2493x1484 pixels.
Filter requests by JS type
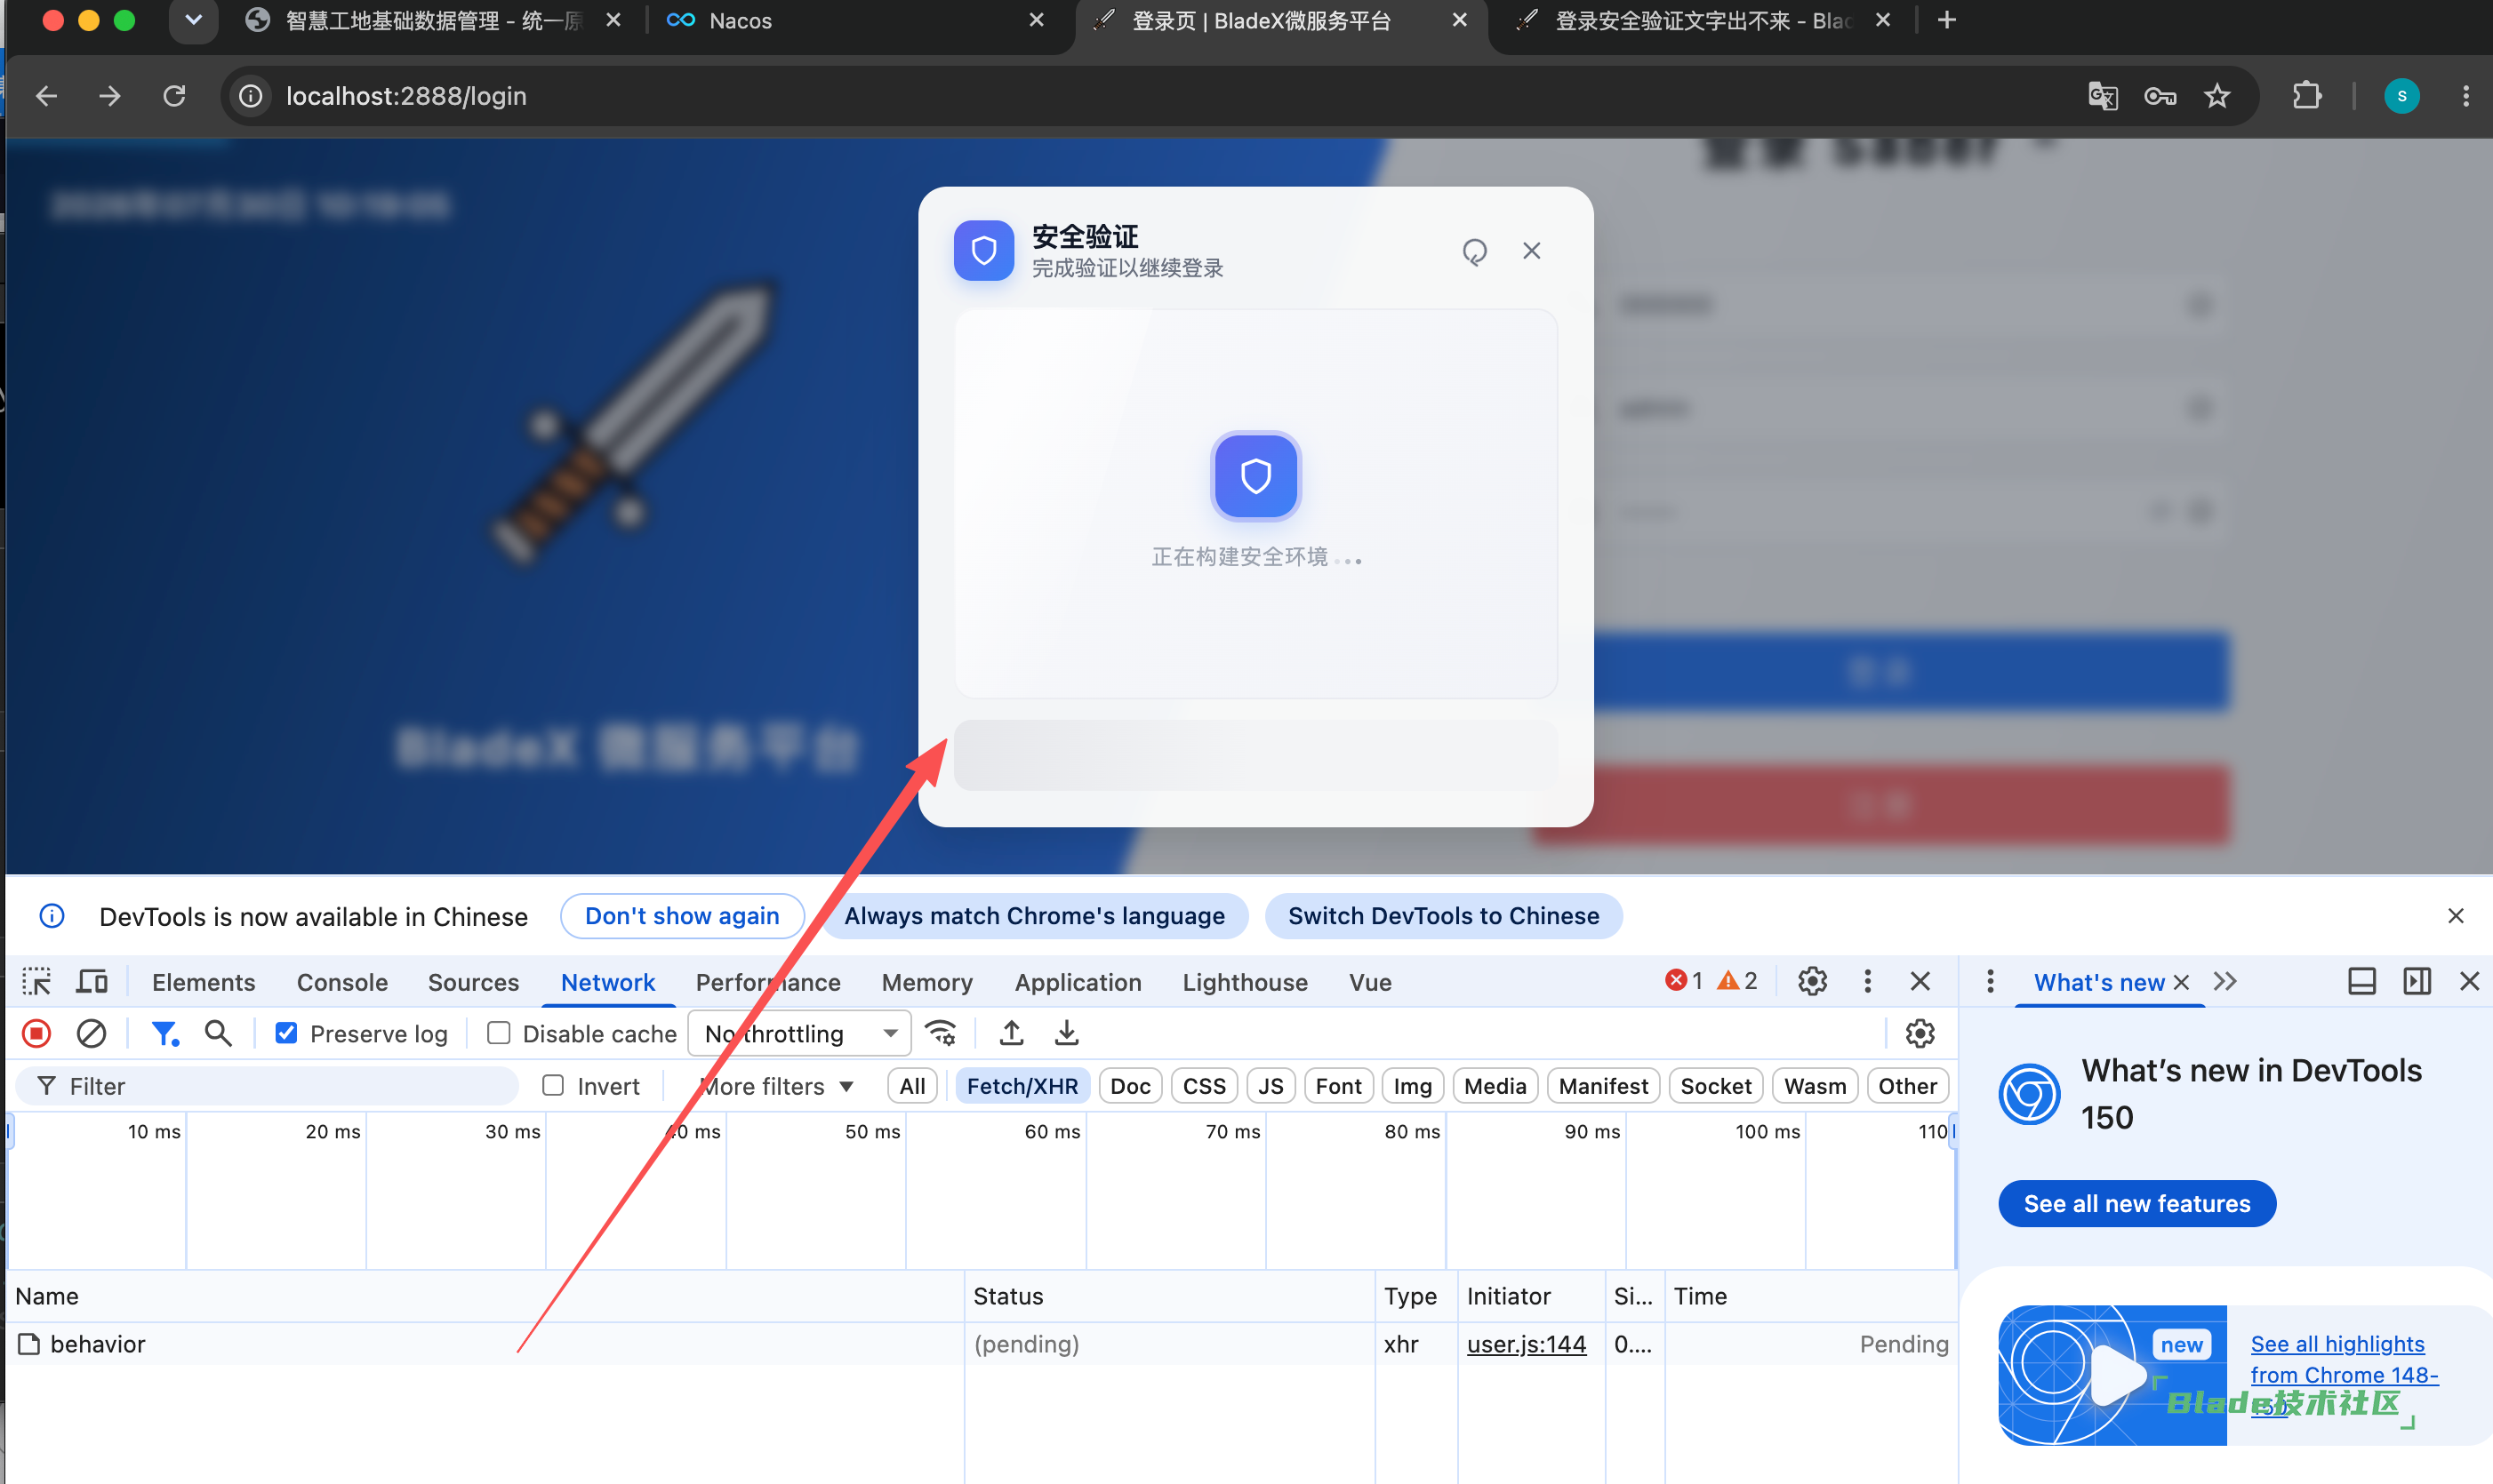pyautogui.click(x=1271, y=1086)
